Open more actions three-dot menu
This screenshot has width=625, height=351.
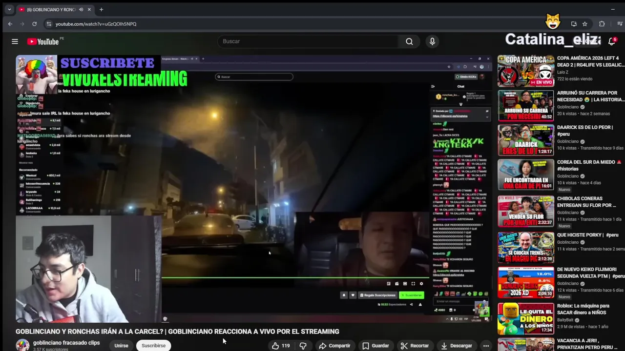(486, 346)
